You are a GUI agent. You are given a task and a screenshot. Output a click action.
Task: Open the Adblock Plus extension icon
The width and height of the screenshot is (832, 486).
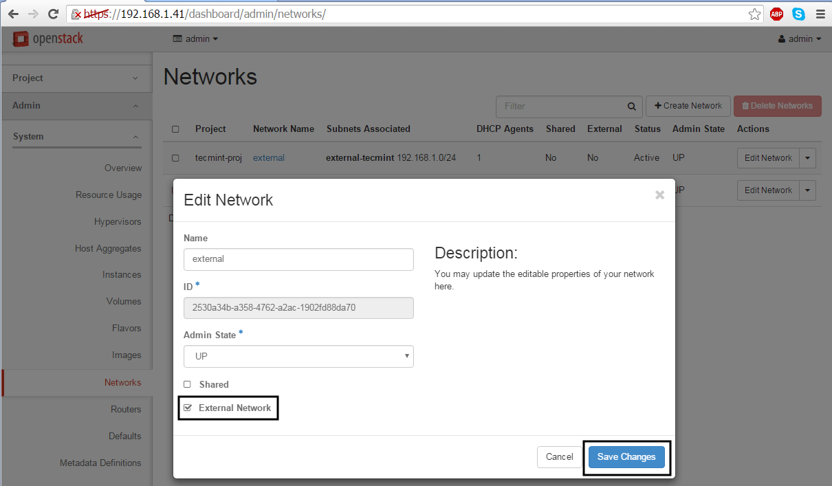click(x=776, y=14)
